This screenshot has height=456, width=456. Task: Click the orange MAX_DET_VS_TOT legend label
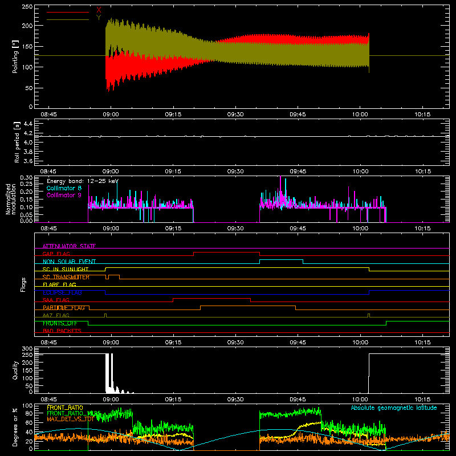(x=70, y=419)
